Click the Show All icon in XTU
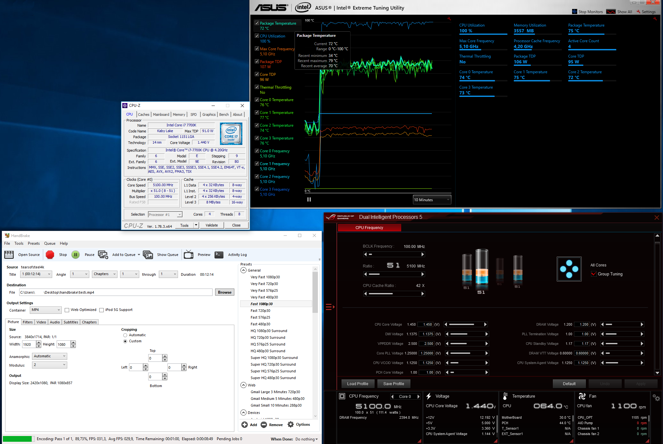 [x=611, y=12]
